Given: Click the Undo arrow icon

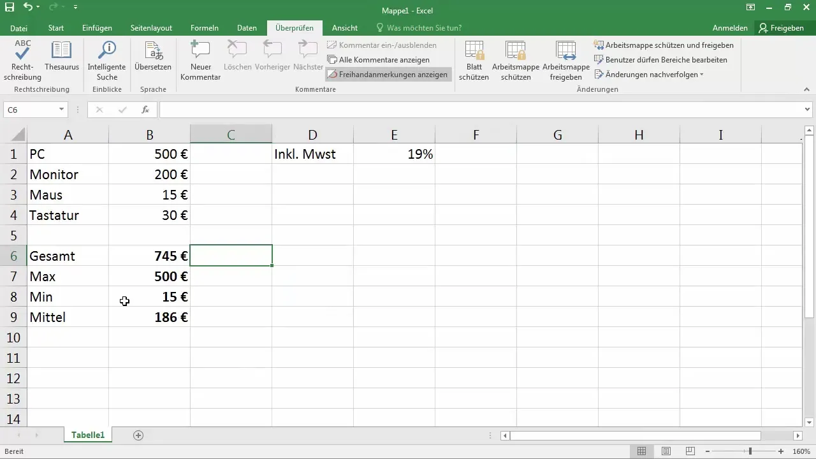Looking at the screenshot, I should (x=27, y=8).
